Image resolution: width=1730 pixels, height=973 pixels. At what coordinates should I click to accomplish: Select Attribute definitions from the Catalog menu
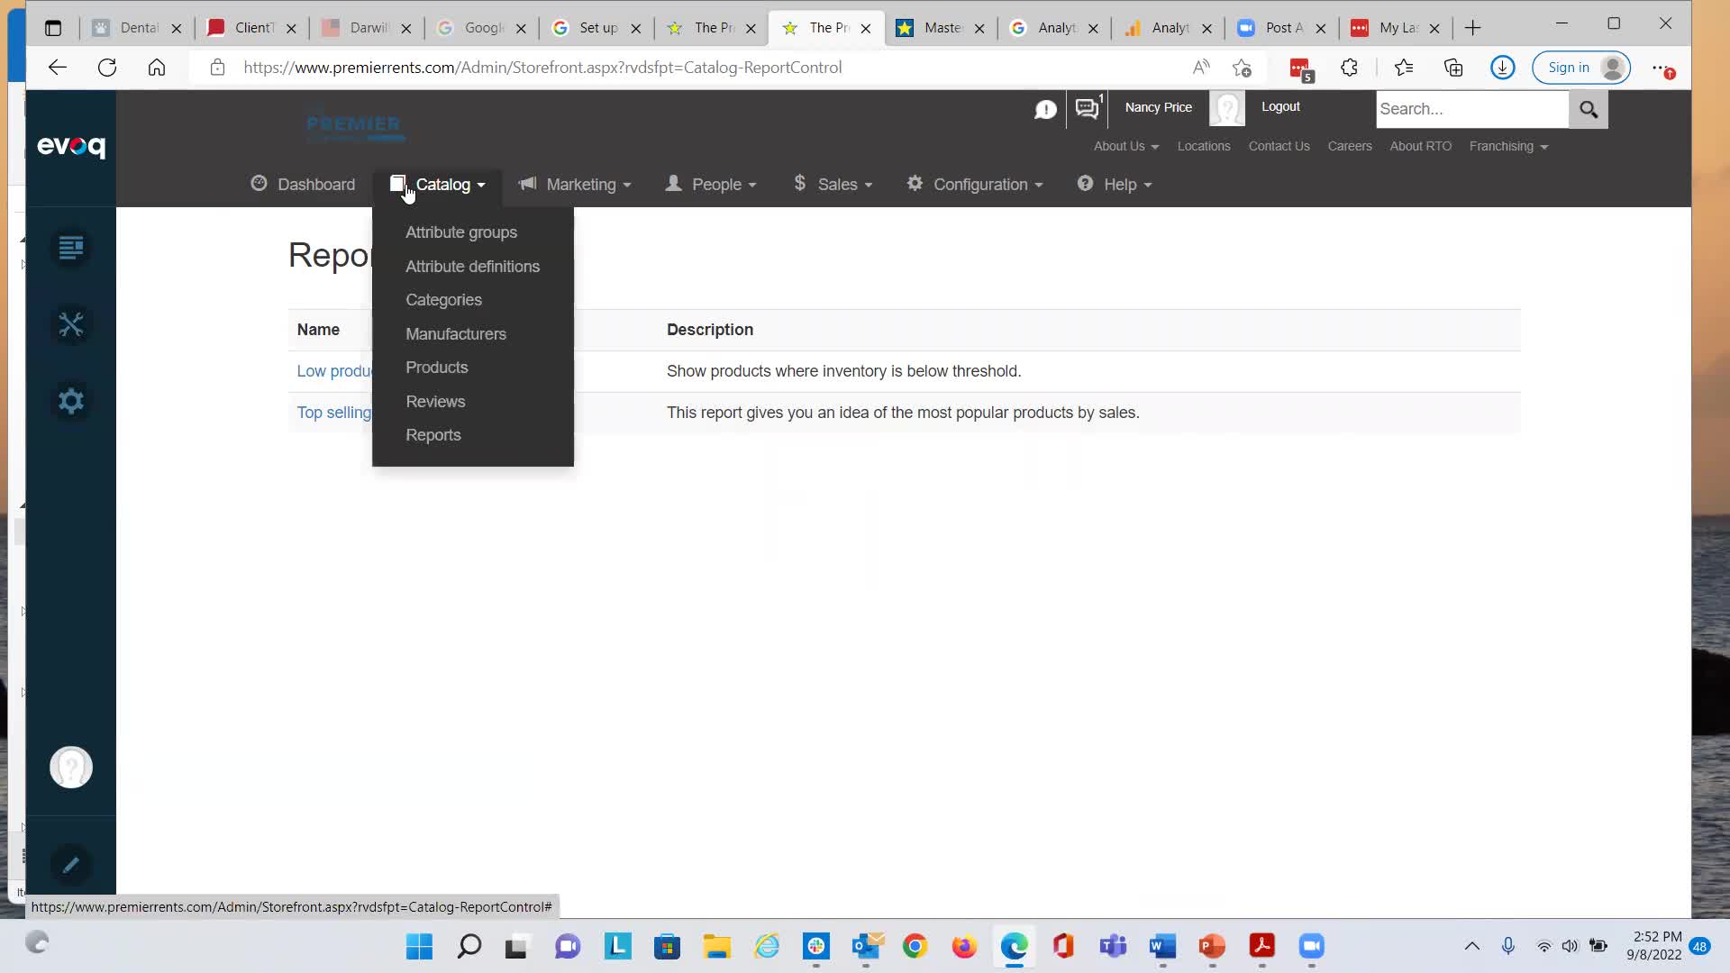coord(472,267)
